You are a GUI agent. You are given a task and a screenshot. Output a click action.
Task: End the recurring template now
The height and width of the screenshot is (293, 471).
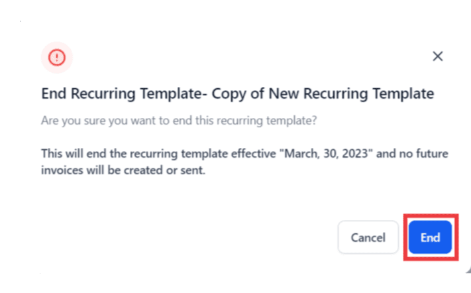[x=430, y=237]
